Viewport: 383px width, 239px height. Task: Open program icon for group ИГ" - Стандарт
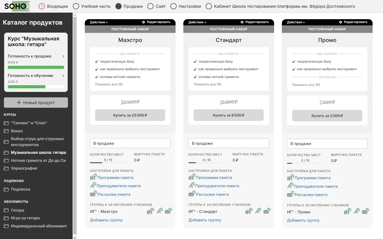[x=249, y=211]
